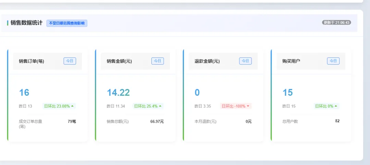Select the purchasing users value 15
This screenshot has height=165, width=370.
[x=288, y=93]
